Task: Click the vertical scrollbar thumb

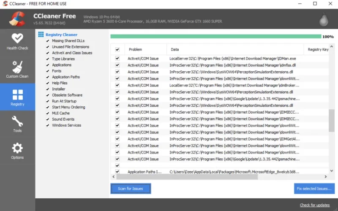Action: click(x=332, y=120)
